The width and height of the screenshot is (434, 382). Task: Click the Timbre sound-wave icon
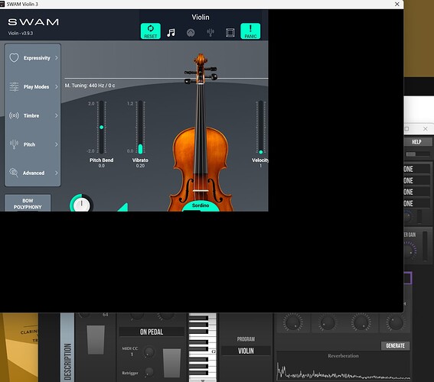click(14, 115)
